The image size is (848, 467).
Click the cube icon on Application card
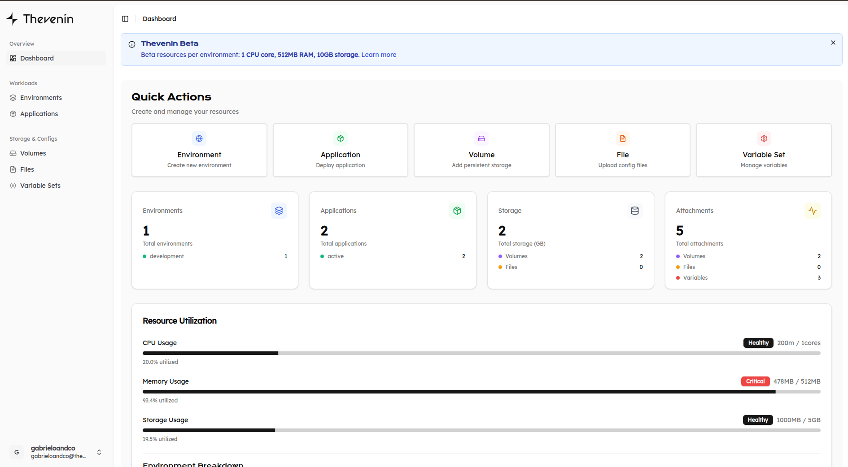pos(341,138)
